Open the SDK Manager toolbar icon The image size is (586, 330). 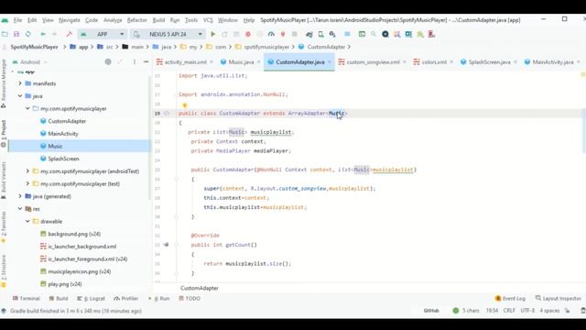332,34
